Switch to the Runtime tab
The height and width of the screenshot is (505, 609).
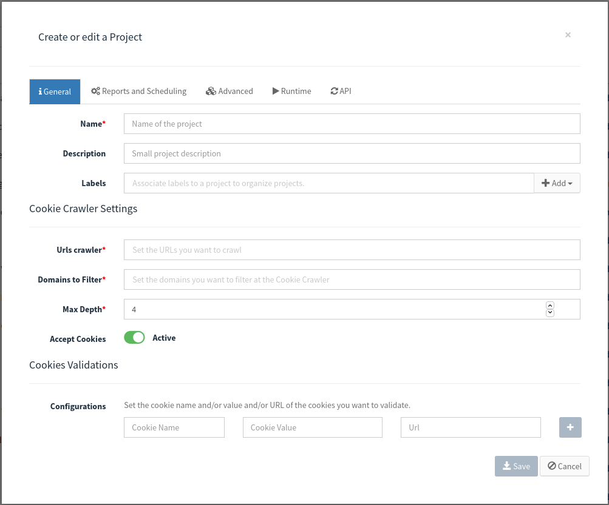(291, 91)
